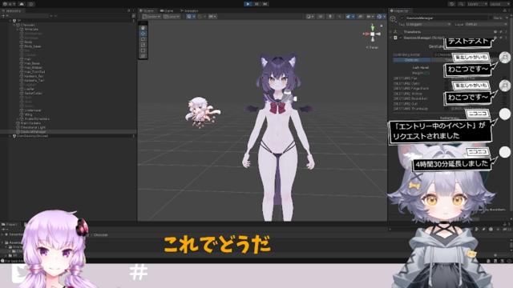The width and height of the screenshot is (513, 288).
Task: Collapse the Armature tree item arrow
Action: click(18, 30)
